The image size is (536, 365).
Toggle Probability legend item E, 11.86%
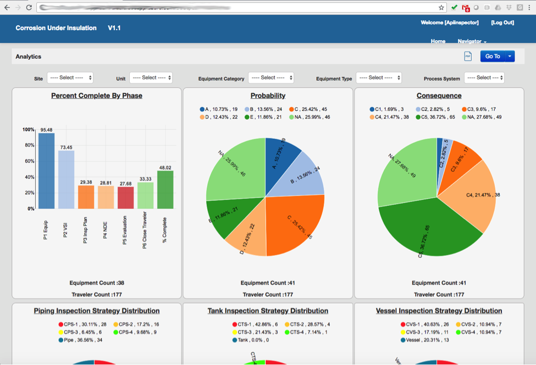[263, 117]
